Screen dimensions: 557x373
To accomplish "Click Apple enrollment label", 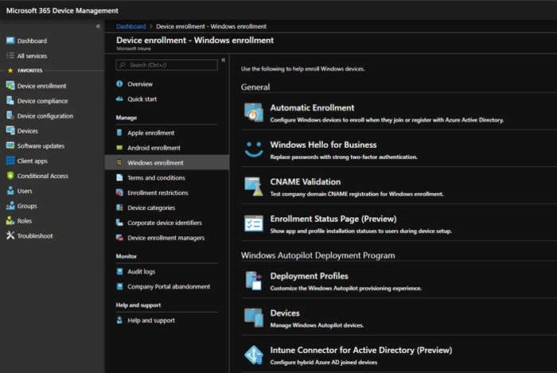I will [x=151, y=133].
